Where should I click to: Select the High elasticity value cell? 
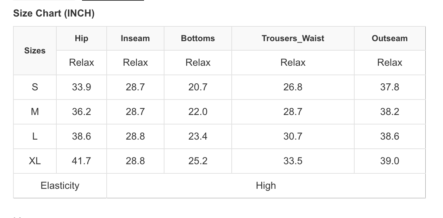pyautogui.click(x=266, y=186)
